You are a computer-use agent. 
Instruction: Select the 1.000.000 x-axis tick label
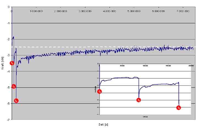(36, 11)
